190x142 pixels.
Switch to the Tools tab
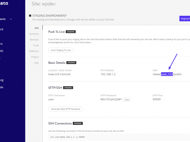35,45
